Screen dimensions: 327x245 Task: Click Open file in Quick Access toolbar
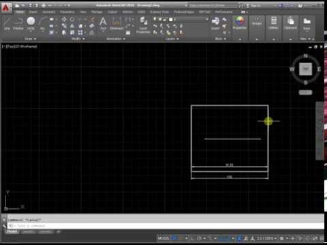pos(24,5)
